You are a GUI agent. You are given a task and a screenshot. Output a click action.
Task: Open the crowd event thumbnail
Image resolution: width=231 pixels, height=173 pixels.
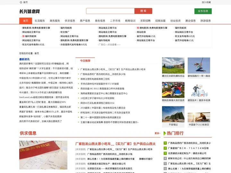(173, 90)
